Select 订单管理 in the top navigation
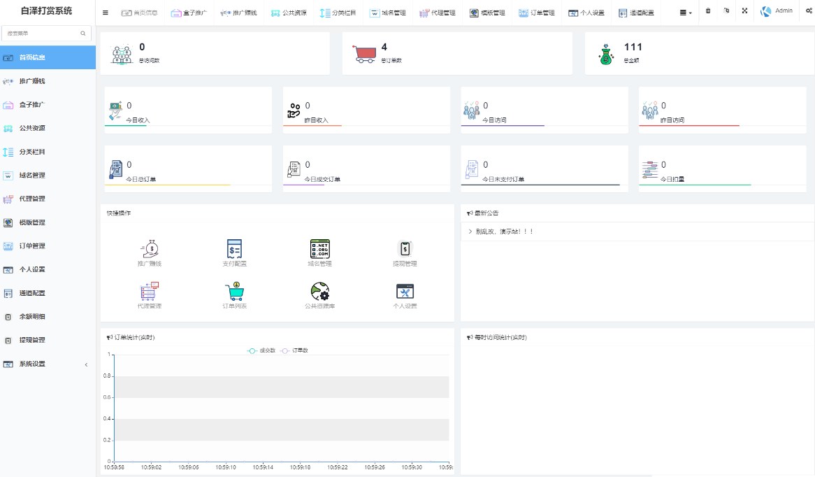The image size is (815, 477). (x=536, y=13)
